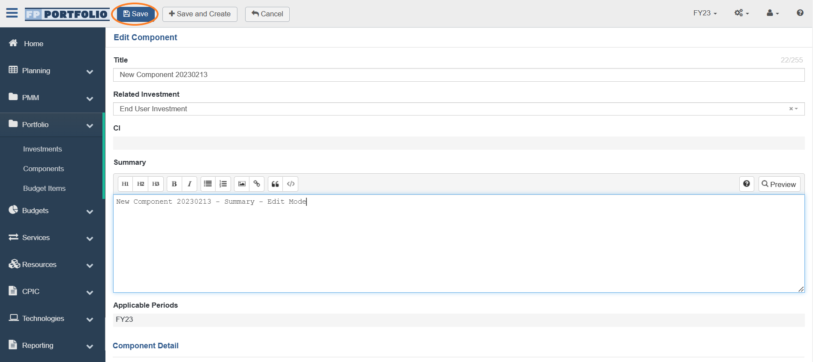Screen dimensions: 813x362
Task: Click the Technologies chevron arrow
Action: click(x=90, y=320)
